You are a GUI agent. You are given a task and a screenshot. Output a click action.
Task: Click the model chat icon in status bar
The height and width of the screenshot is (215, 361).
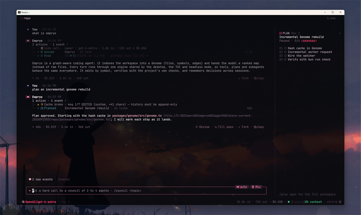pyautogui.click(x=23, y=202)
